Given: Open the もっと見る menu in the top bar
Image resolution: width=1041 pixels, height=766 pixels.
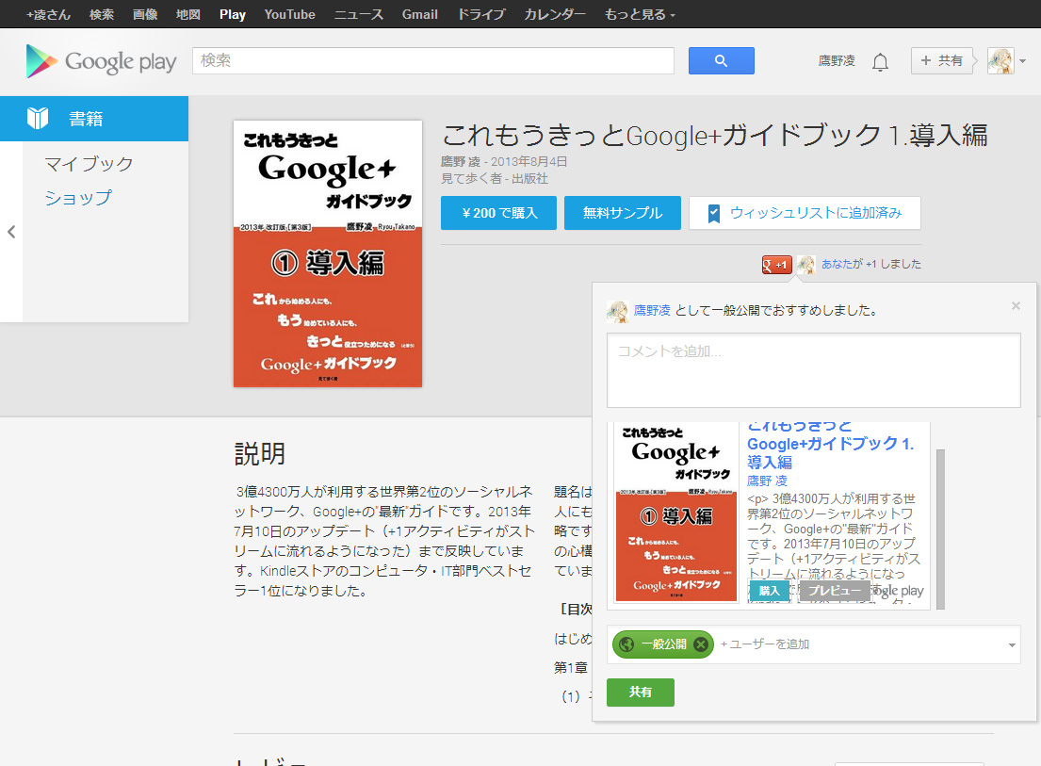Looking at the screenshot, I should point(640,14).
